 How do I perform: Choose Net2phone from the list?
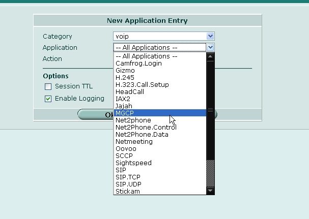160,120
